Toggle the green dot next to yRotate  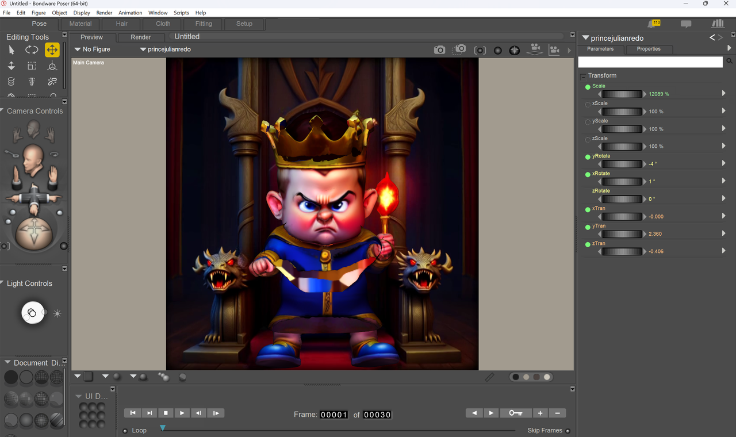[x=588, y=157]
